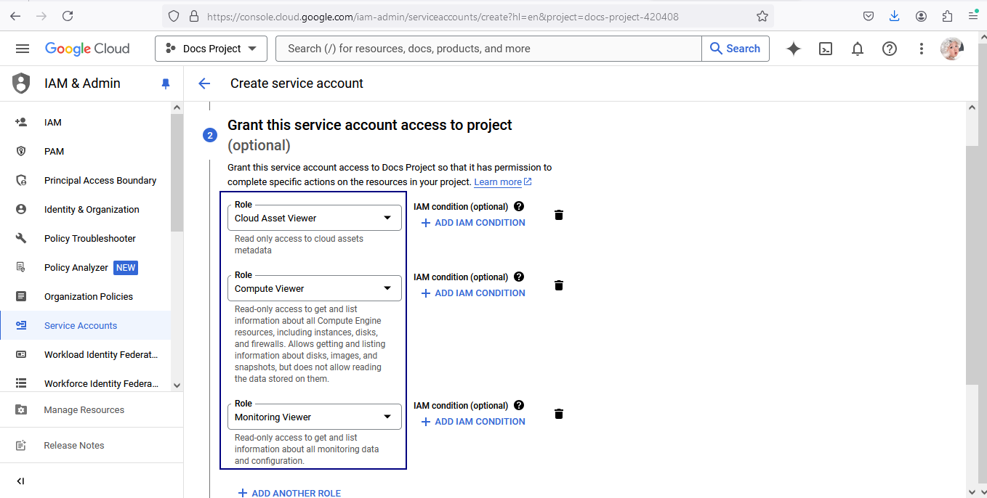Open the user account avatar
Screen dimensions: 987x498
pyautogui.click(x=952, y=49)
